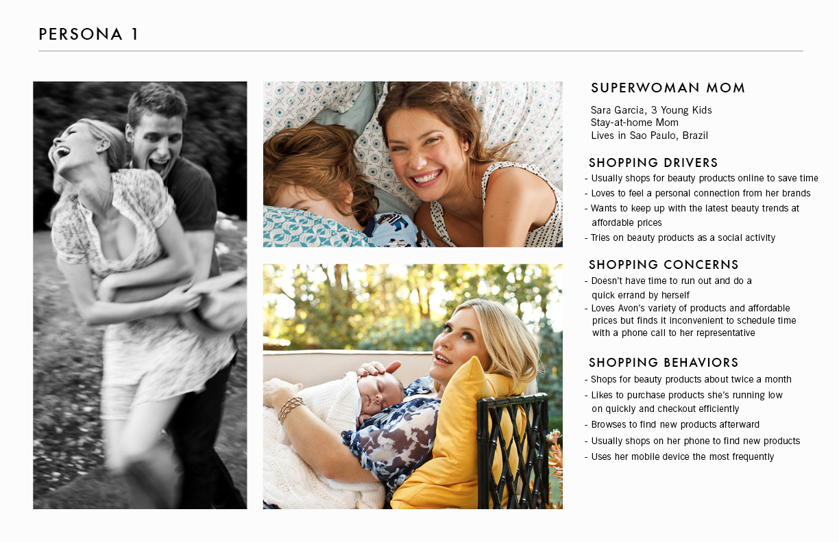The height and width of the screenshot is (542, 839).
Task: Select the black-and-white couple photo
Action: coord(140,295)
